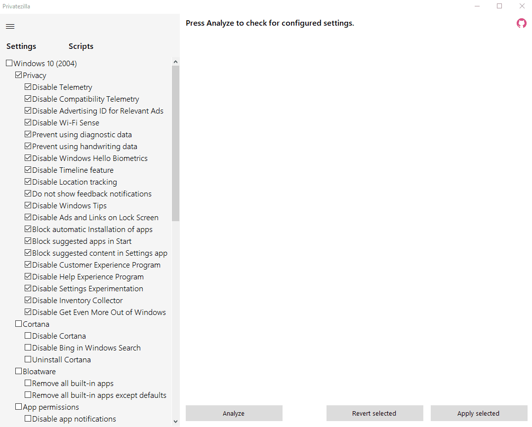Enable the Disable Cortana option
The height and width of the screenshot is (427, 532).
coord(28,336)
